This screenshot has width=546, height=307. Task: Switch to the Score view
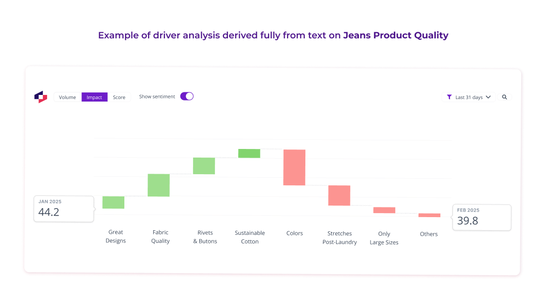click(119, 97)
